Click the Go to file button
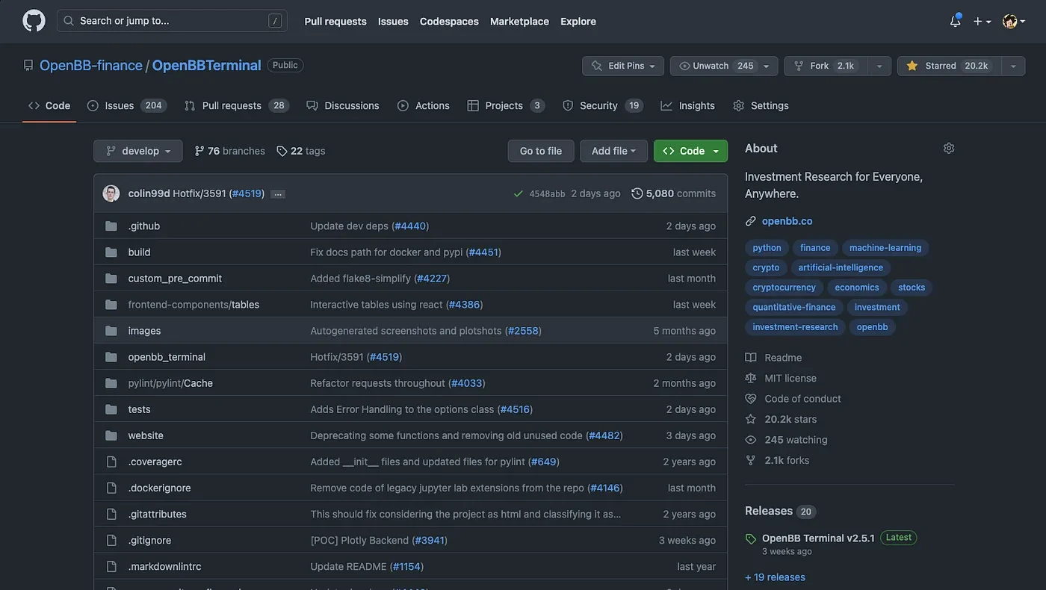This screenshot has height=590, width=1046. [x=541, y=151]
